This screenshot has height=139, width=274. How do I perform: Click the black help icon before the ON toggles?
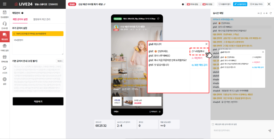pyautogui.click(x=183, y=4)
